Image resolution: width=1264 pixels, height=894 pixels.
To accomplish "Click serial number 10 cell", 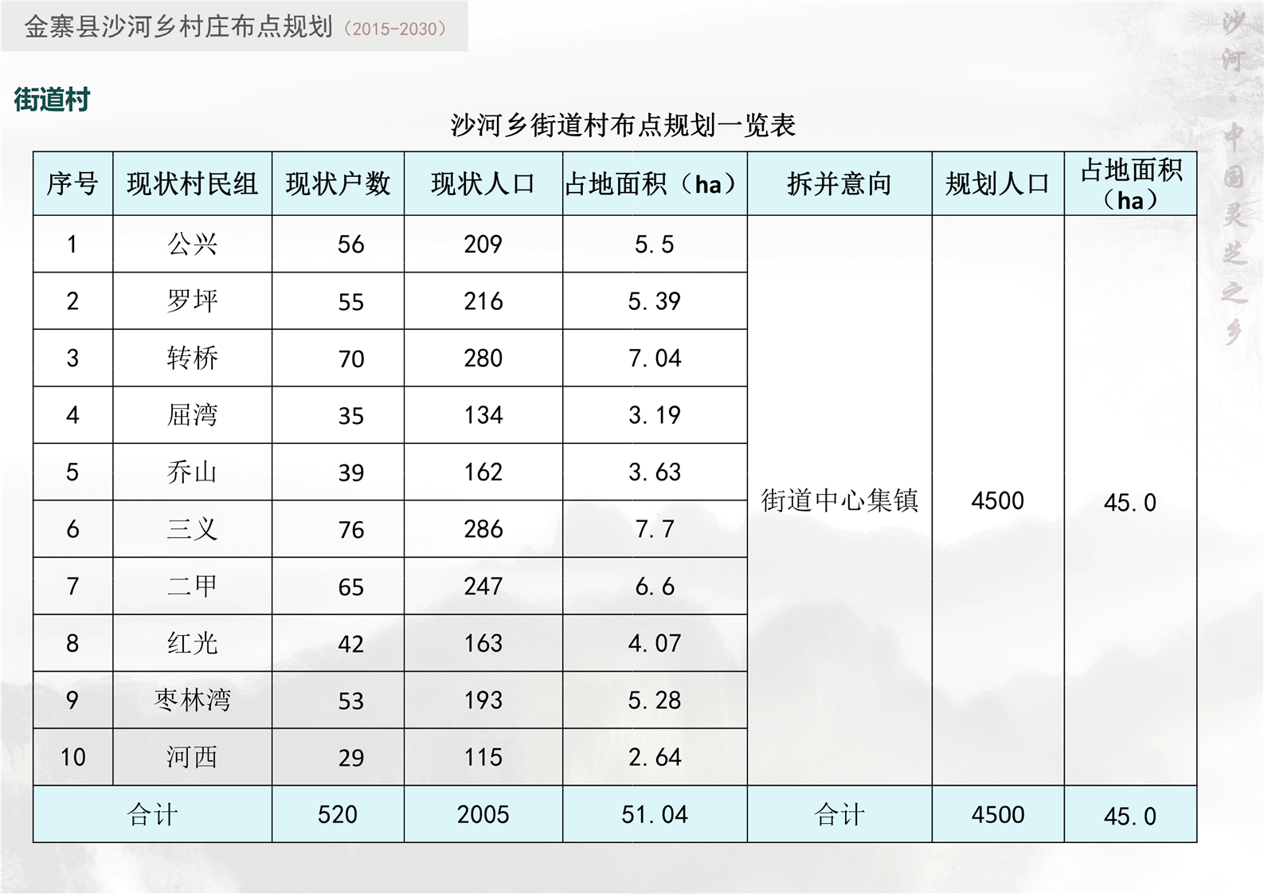I will [72, 757].
